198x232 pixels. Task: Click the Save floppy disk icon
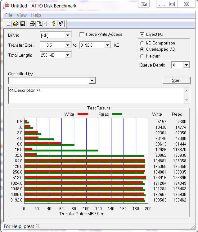click(x=22, y=24)
